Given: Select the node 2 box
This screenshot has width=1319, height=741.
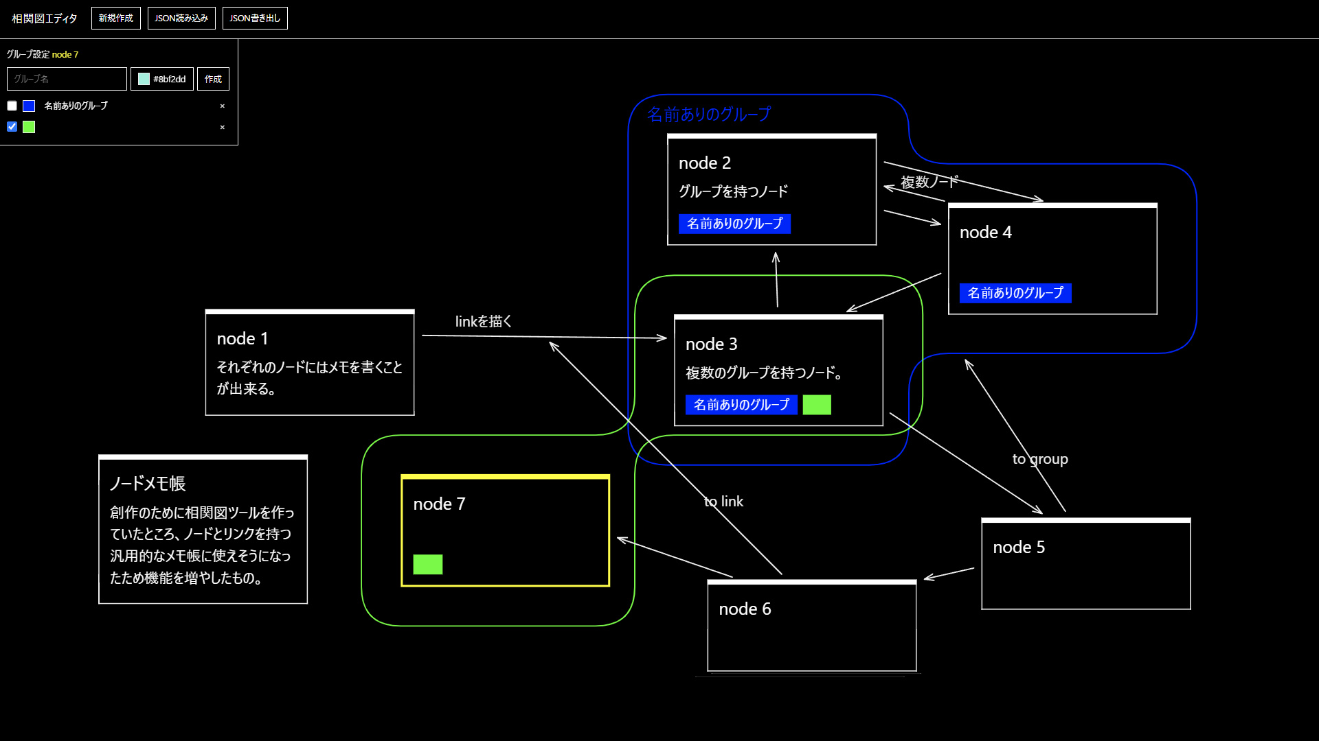Looking at the screenshot, I should pyautogui.click(x=772, y=189).
